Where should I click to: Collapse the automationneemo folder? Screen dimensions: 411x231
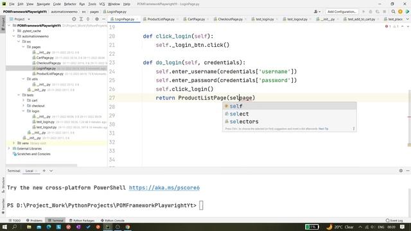pyautogui.click(x=14, y=36)
